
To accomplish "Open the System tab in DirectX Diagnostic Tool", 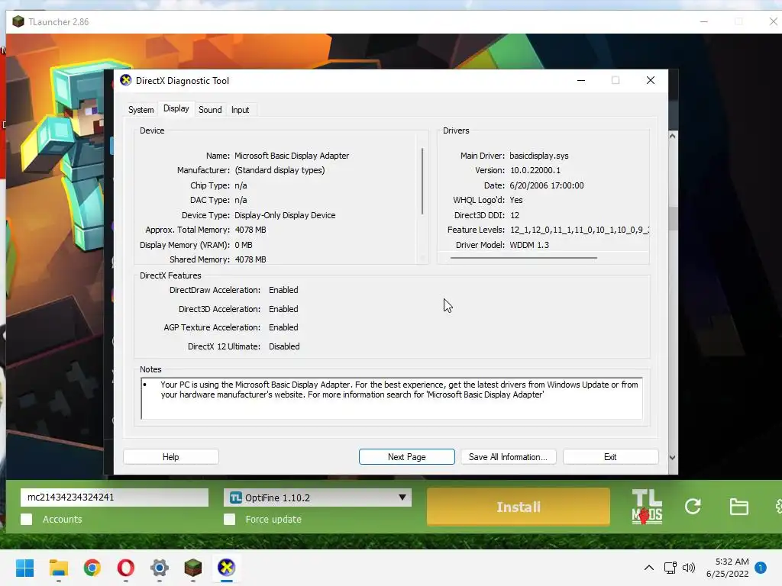I will pos(141,110).
